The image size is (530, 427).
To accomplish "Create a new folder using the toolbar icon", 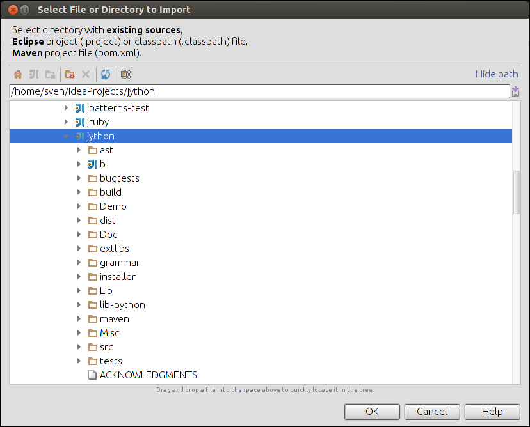I will (68, 74).
